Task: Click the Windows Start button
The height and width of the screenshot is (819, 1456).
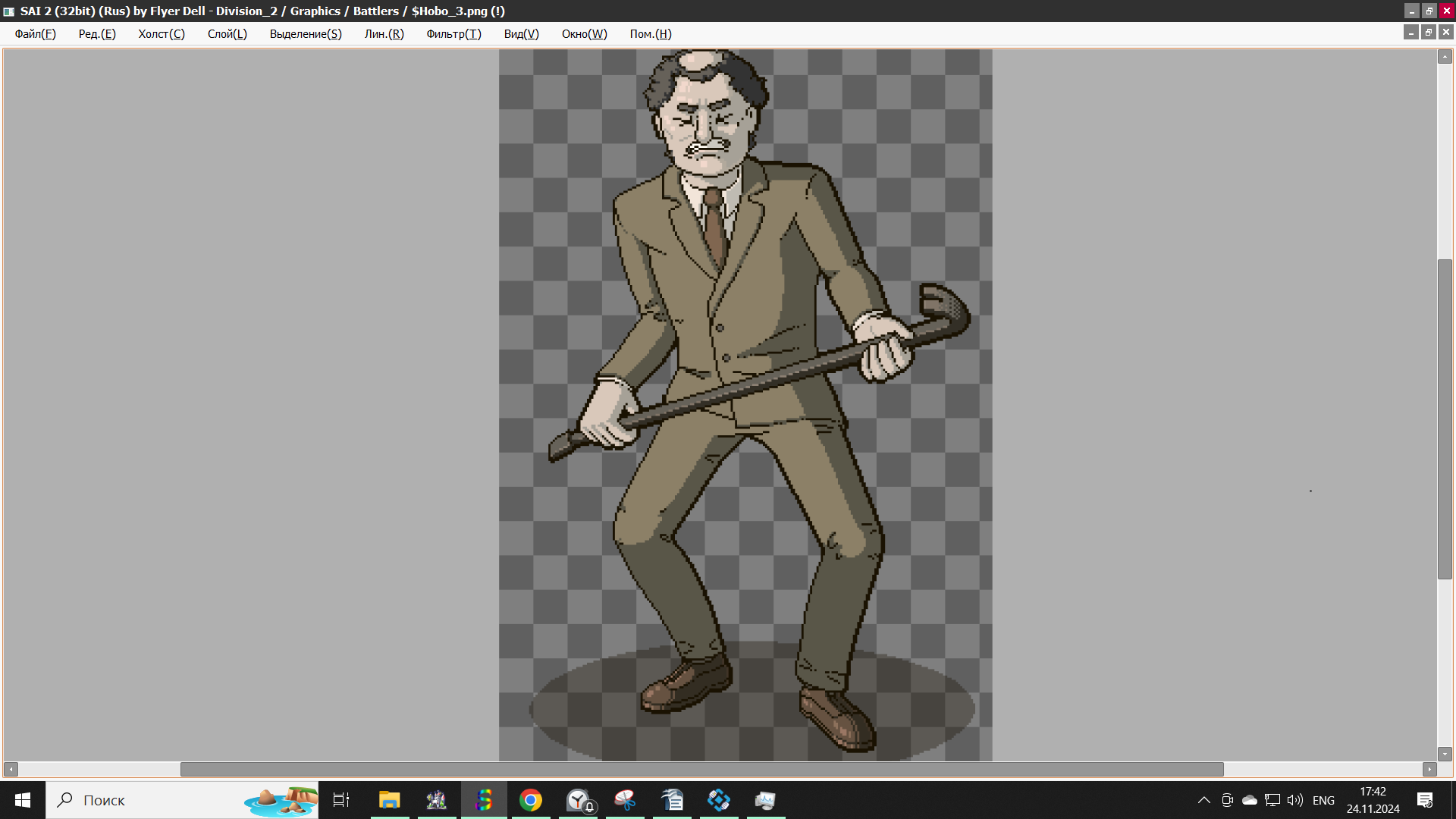Action: (23, 800)
